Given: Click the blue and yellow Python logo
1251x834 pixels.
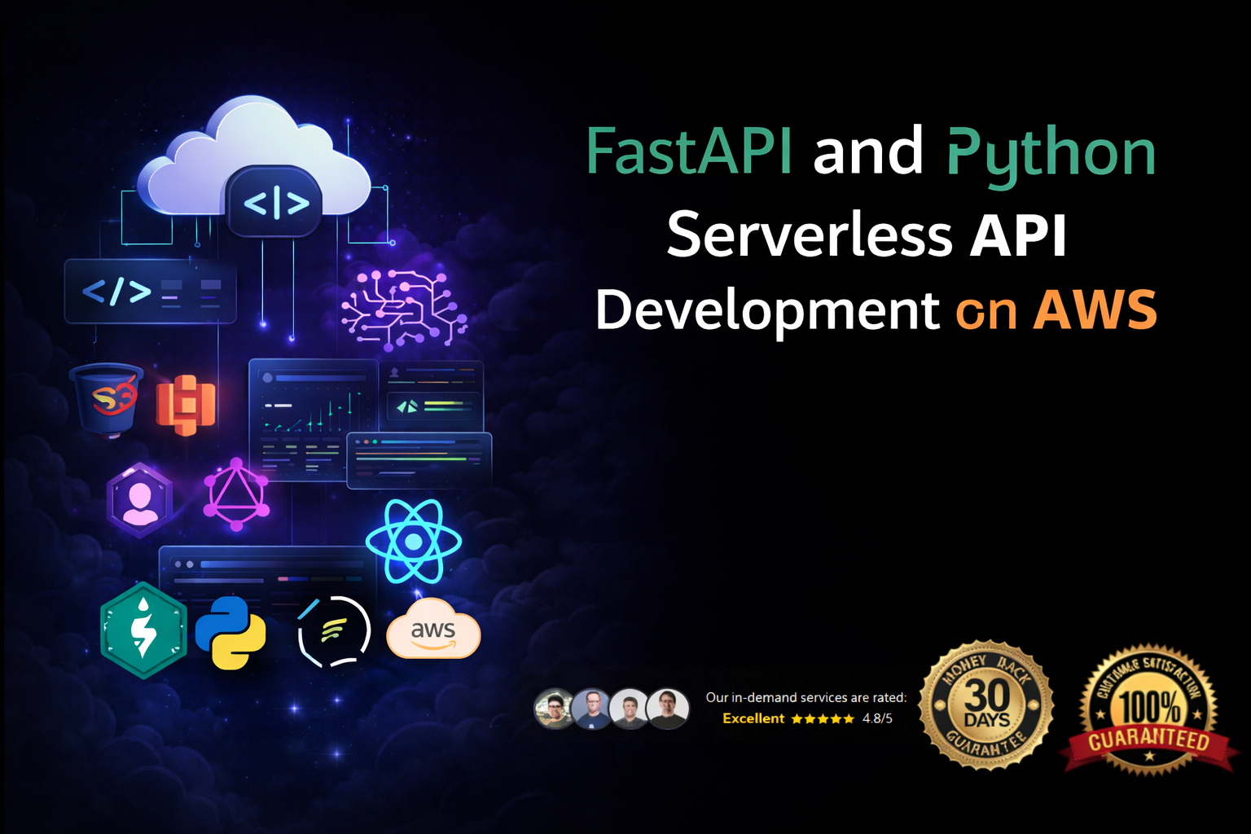Looking at the screenshot, I should [x=230, y=633].
